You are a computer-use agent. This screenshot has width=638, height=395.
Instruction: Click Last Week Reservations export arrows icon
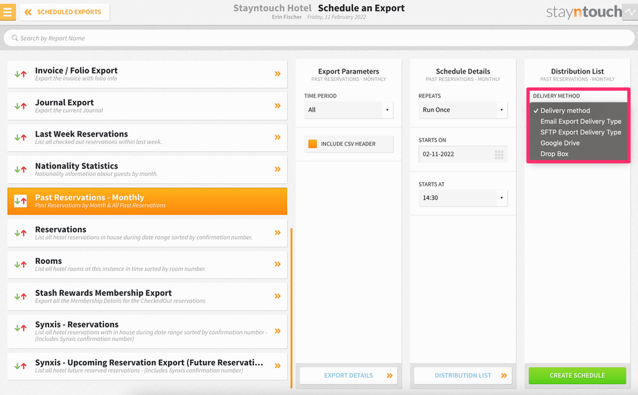[x=20, y=137]
